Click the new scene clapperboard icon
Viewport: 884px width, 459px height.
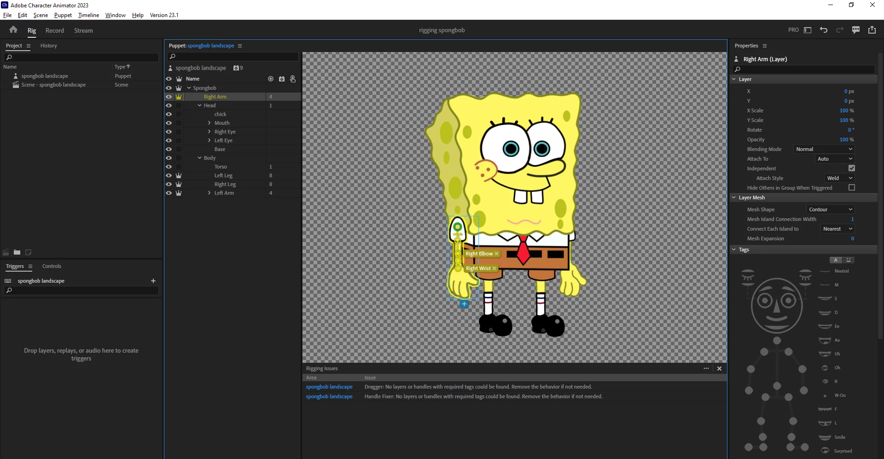tap(6, 252)
